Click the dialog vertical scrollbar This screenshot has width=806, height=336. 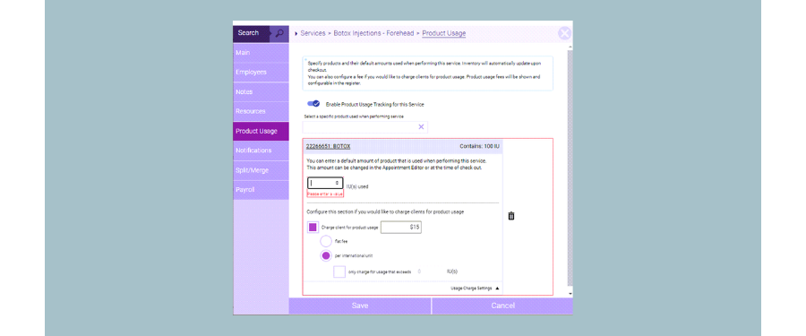[570, 168]
